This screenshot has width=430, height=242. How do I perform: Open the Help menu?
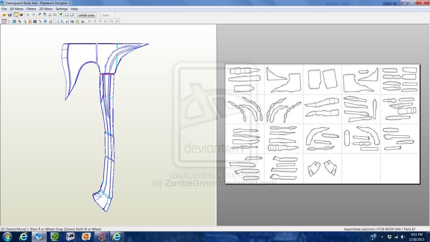tap(74, 9)
